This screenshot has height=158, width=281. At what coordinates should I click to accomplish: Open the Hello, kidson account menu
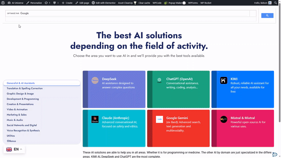coord(263,3)
